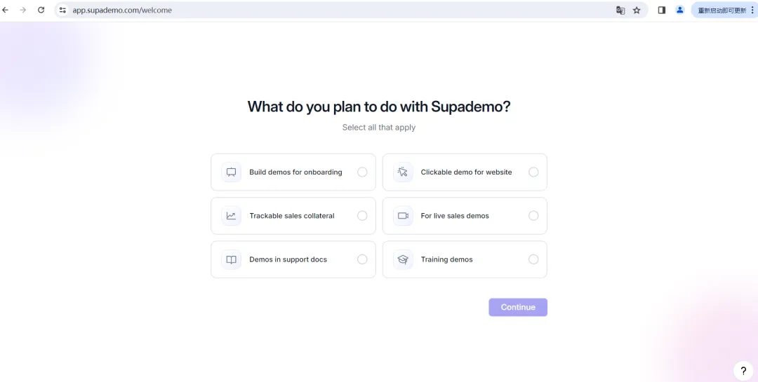Click the translate page icon in address bar
758x382 pixels.
pos(620,11)
